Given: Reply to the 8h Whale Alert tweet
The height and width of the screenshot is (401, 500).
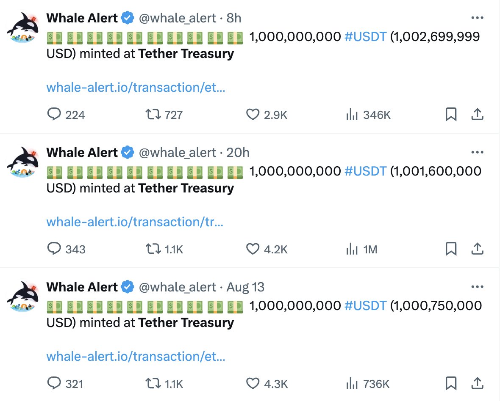Looking at the screenshot, I should (x=54, y=114).
